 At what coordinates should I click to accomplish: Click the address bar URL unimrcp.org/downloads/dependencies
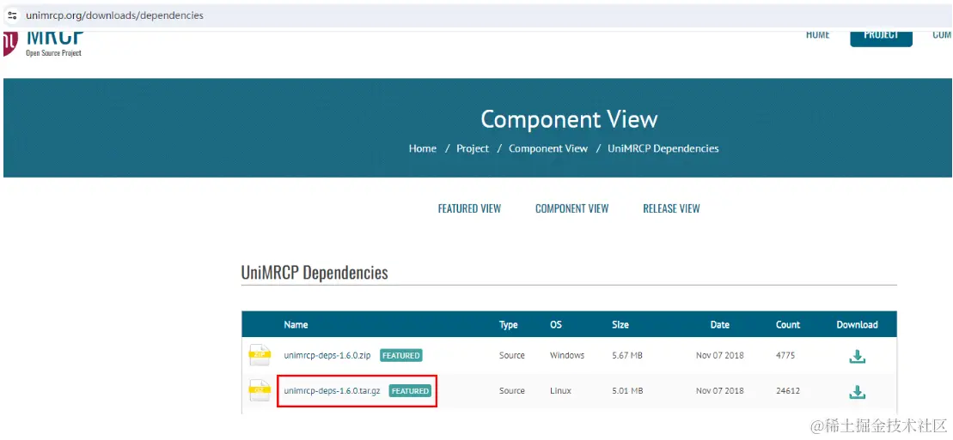[x=114, y=15]
